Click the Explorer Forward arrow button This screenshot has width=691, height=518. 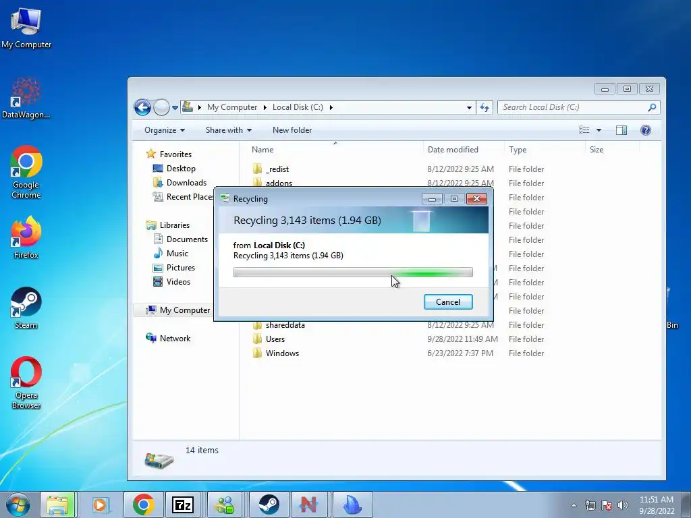[x=161, y=107]
